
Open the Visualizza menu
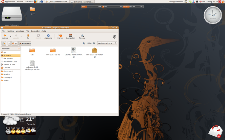tap(20, 31)
